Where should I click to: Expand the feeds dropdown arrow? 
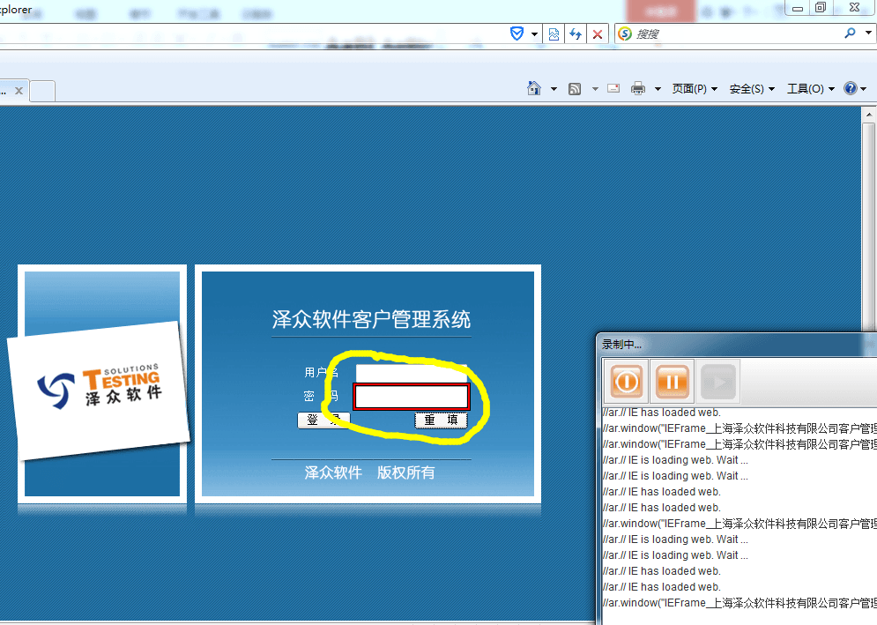pos(595,89)
